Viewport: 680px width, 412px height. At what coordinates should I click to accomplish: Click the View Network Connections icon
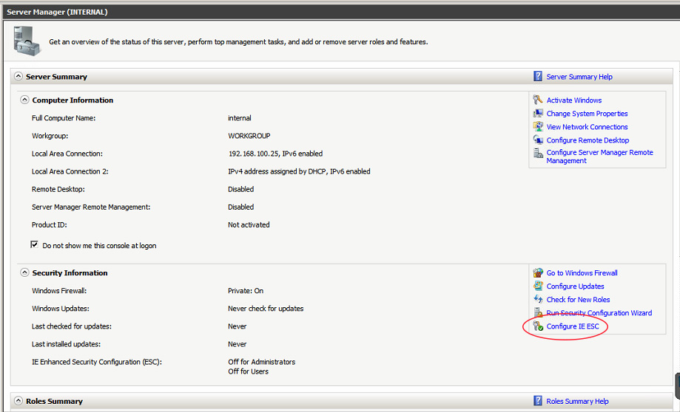pyautogui.click(x=538, y=127)
